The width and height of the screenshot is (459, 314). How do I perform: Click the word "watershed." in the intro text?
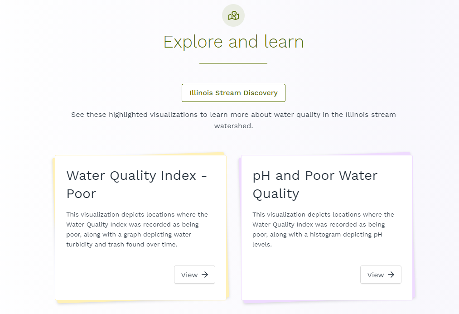pyautogui.click(x=233, y=126)
